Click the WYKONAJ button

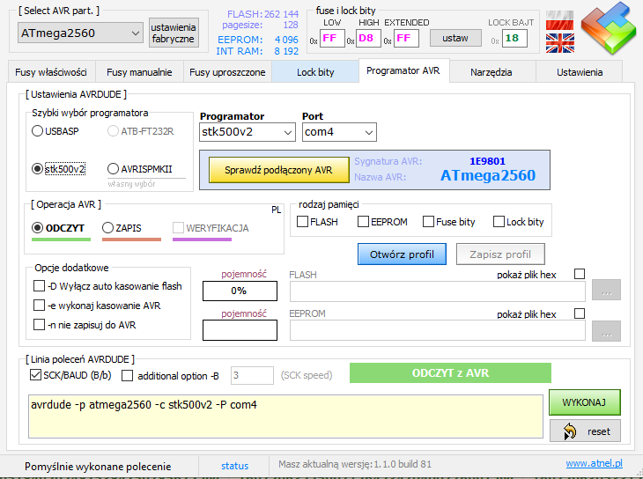tap(584, 402)
